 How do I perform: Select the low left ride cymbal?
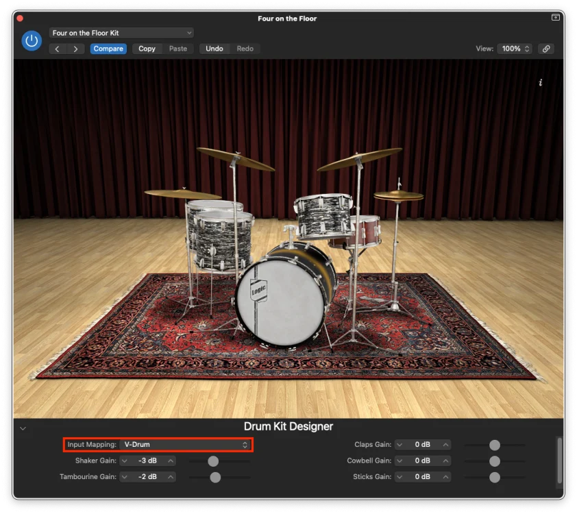pyautogui.click(x=182, y=194)
